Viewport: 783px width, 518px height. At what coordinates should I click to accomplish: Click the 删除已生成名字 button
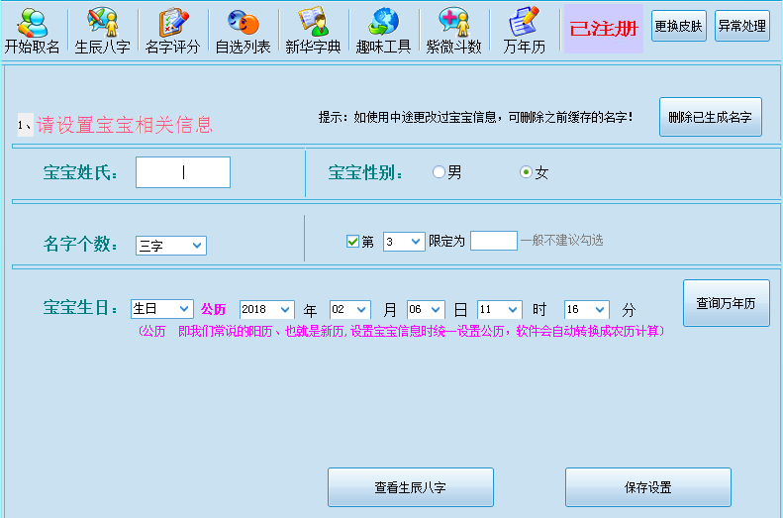711,117
